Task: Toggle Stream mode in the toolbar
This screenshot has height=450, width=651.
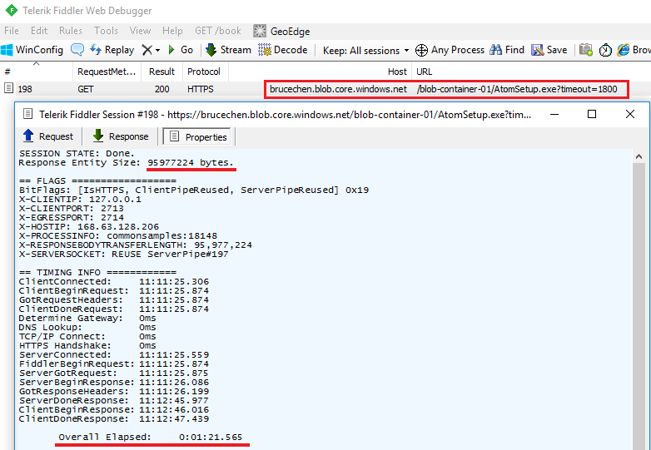Action: (x=228, y=50)
